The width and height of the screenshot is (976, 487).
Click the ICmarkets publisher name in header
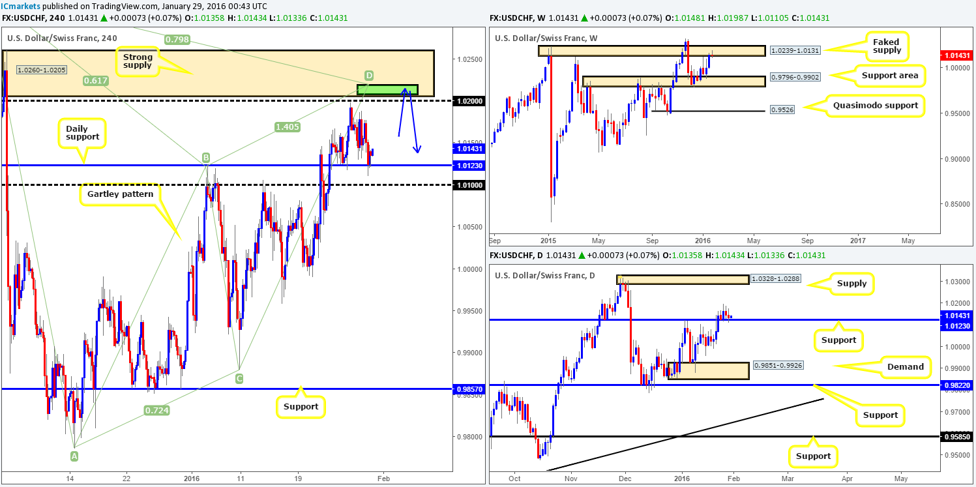pos(21,6)
